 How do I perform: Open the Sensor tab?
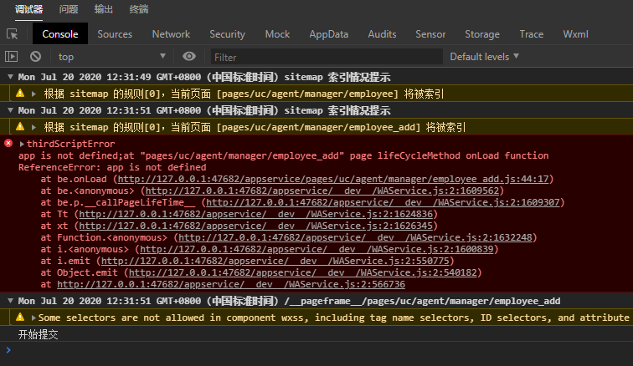[430, 34]
